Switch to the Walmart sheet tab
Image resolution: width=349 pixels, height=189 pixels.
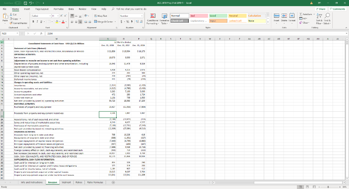click(x=66, y=182)
